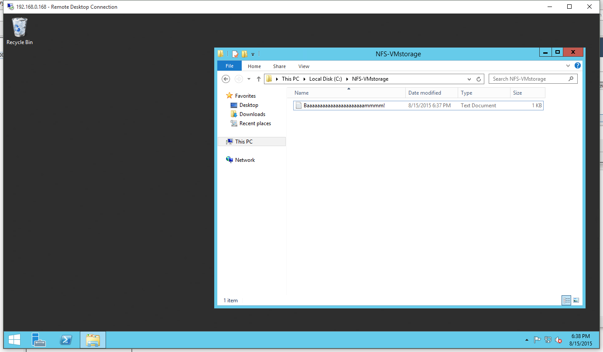Image resolution: width=603 pixels, height=352 pixels.
Task: Launch PowerShell from the taskbar
Action: (x=66, y=340)
